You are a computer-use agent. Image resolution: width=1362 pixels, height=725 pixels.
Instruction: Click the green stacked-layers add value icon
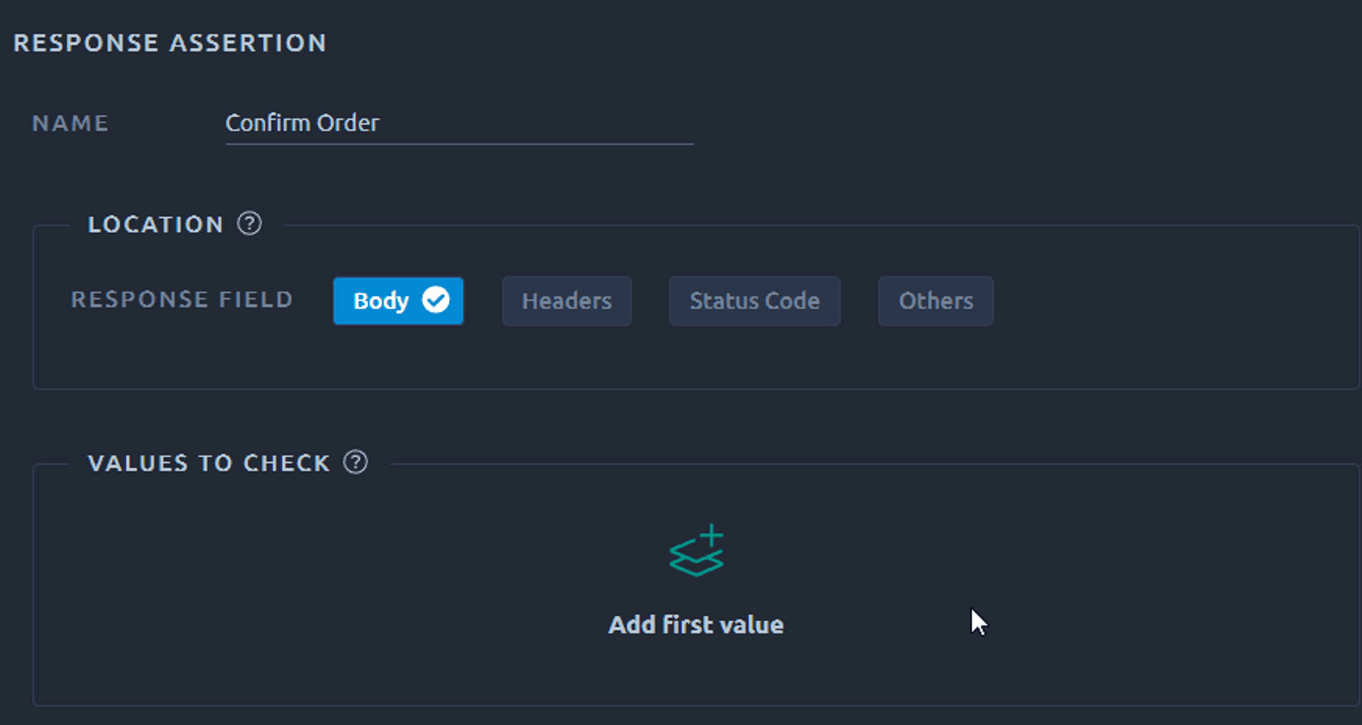697,550
